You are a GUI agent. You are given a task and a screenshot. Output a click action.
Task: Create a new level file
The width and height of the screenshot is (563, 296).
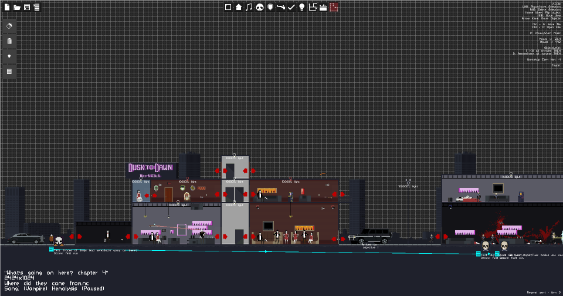[x=7, y=7]
